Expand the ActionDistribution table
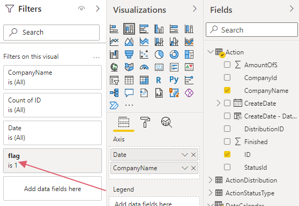Screen dimensions: 299x206 coord(211,180)
